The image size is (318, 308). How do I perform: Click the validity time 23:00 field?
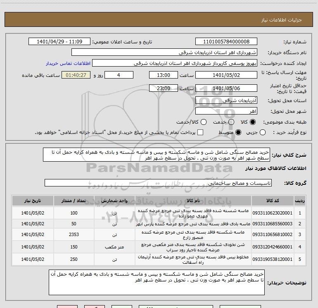pyautogui.click(x=164, y=88)
